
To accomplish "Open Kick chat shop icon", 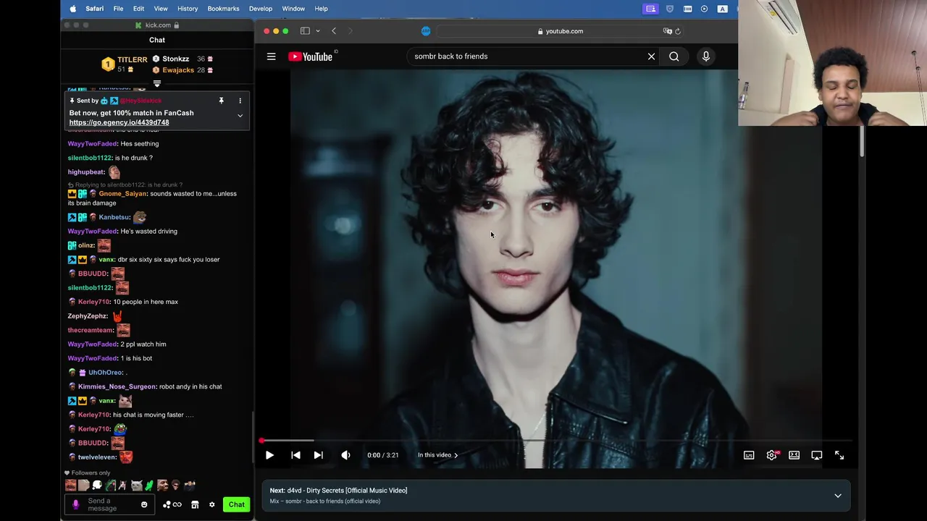I will [195, 504].
